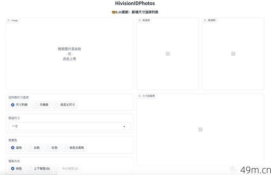The height and width of the screenshot is (175, 271).
Task: Click the 点击上传 upload text
Action: pyautogui.click(x=69, y=59)
